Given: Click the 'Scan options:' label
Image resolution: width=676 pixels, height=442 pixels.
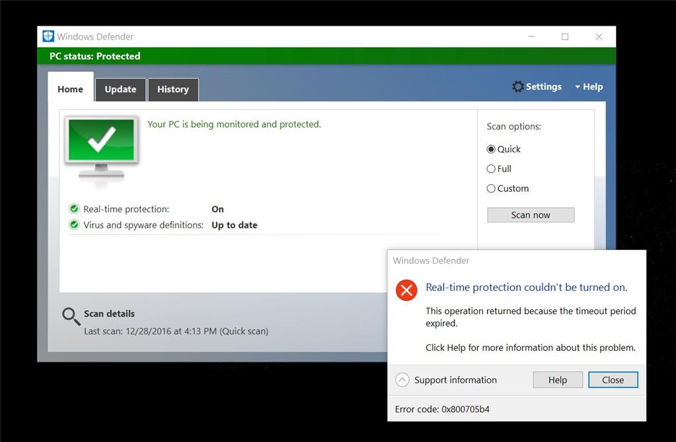Looking at the screenshot, I should pos(514,127).
